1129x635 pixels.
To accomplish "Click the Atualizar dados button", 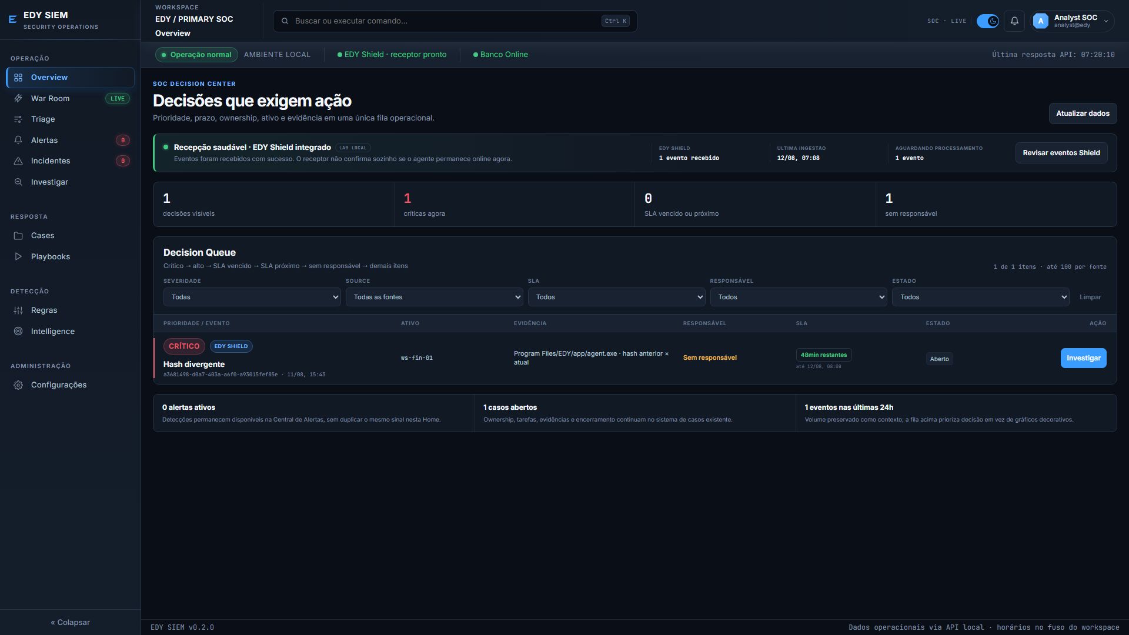I will [x=1083, y=113].
